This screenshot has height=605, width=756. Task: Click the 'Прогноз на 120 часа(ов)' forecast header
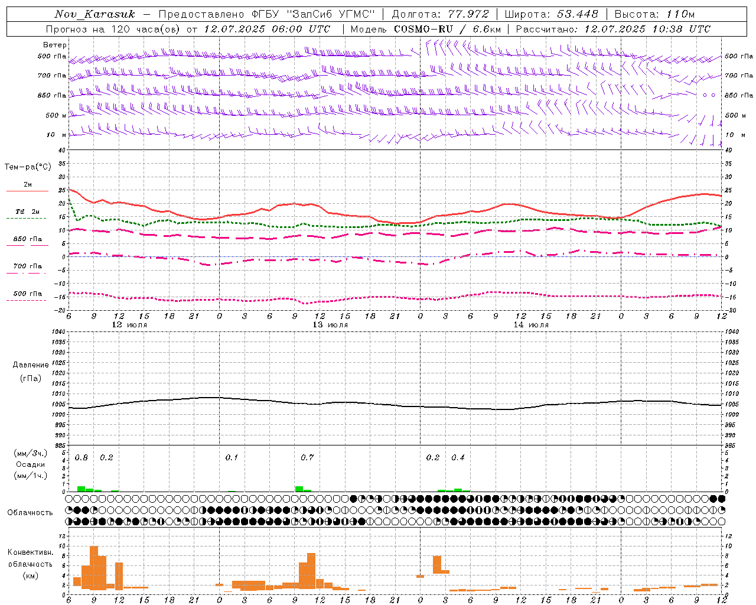(x=114, y=29)
